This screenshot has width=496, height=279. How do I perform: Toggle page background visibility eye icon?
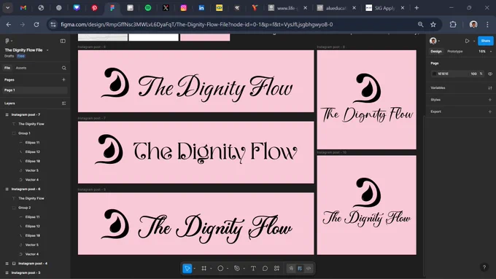pos(490,74)
